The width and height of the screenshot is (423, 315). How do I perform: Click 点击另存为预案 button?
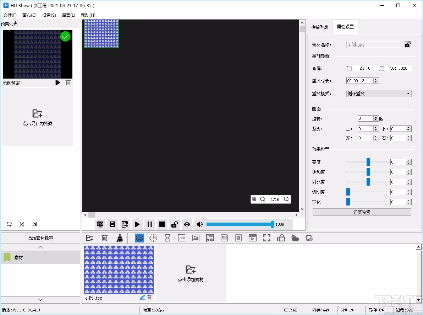coord(38,117)
